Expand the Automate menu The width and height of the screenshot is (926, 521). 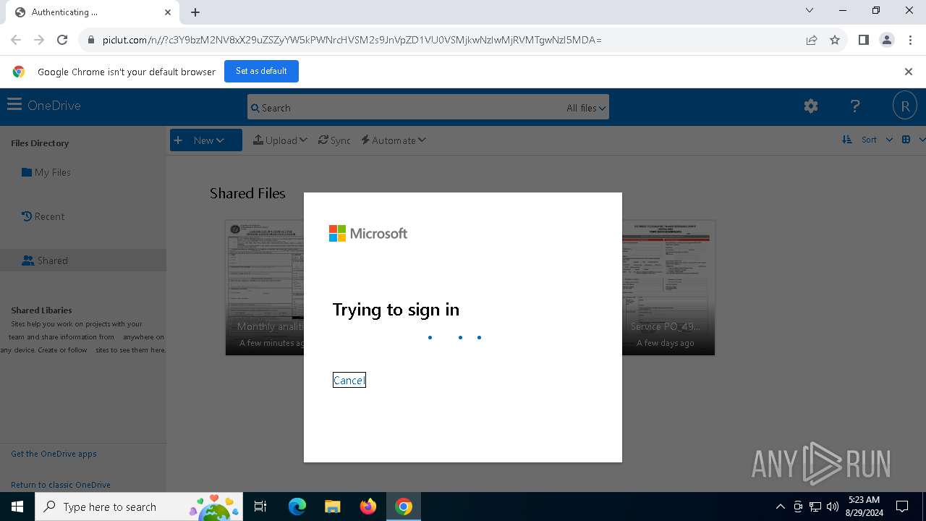click(x=394, y=140)
